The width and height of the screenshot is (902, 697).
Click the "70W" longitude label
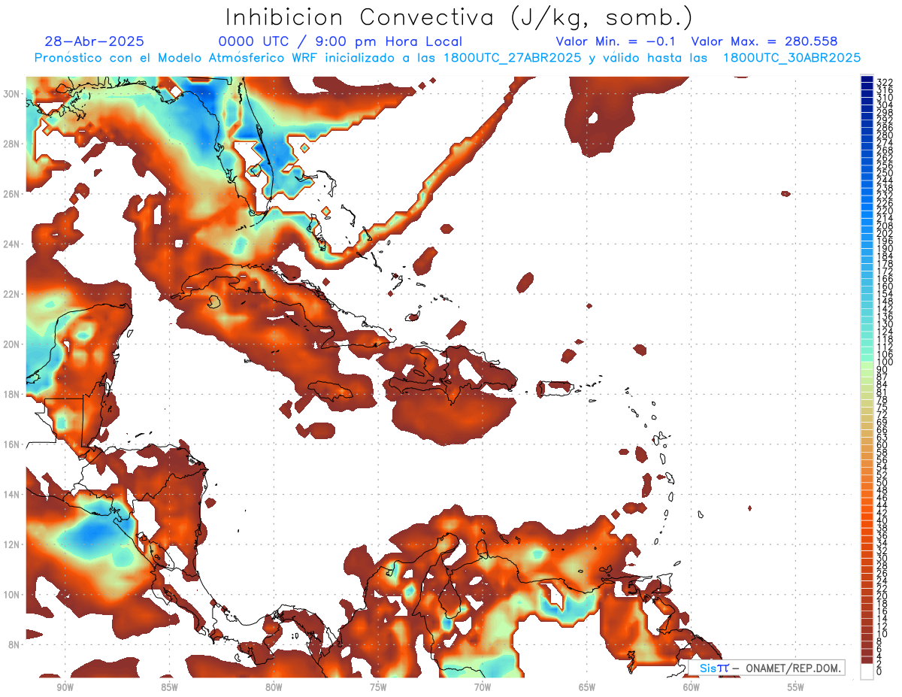[x=482, y=687]
